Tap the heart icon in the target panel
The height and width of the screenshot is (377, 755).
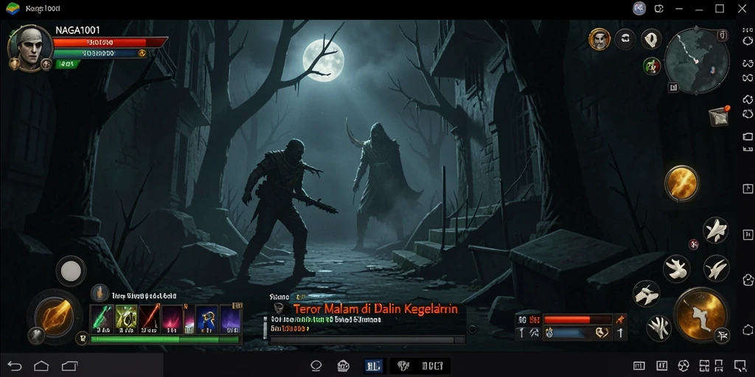(602, 332)
